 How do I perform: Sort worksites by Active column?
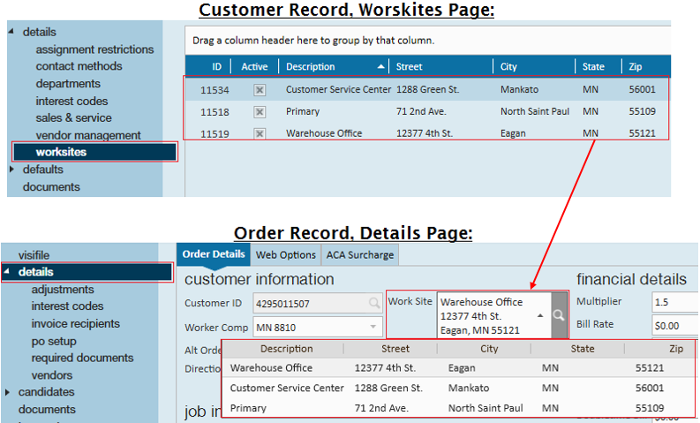[254, 66]
